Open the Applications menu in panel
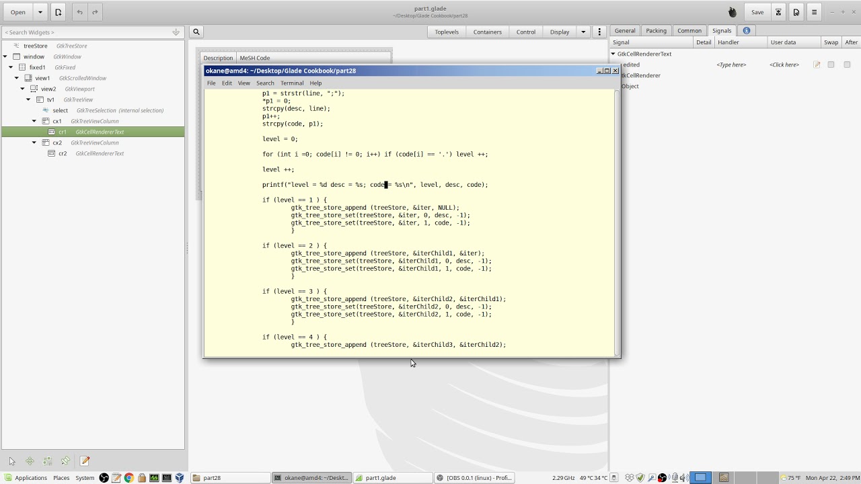861x484 pixels. pyautogui.click(x=26, y=478)
